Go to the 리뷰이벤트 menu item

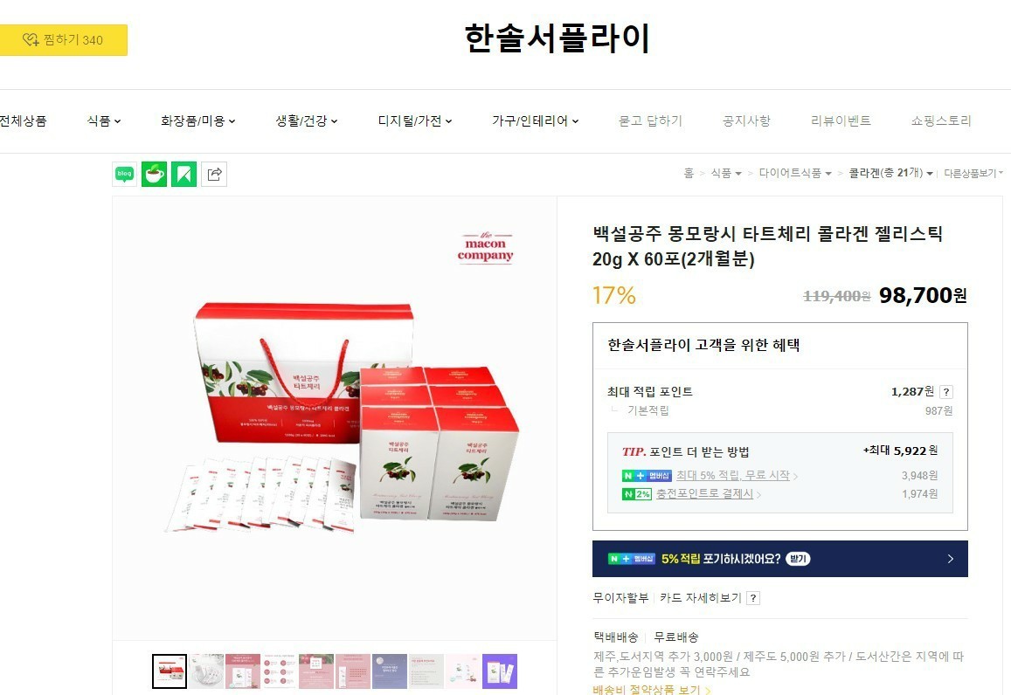pyautogui.click(x=841, y=120)
